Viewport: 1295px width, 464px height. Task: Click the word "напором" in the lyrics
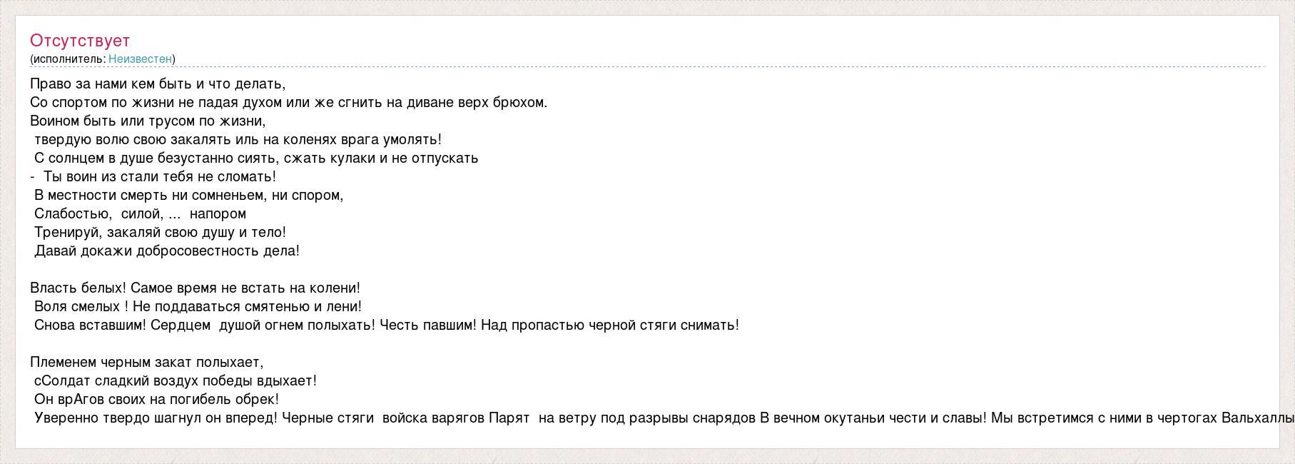(x=218, y=214)
